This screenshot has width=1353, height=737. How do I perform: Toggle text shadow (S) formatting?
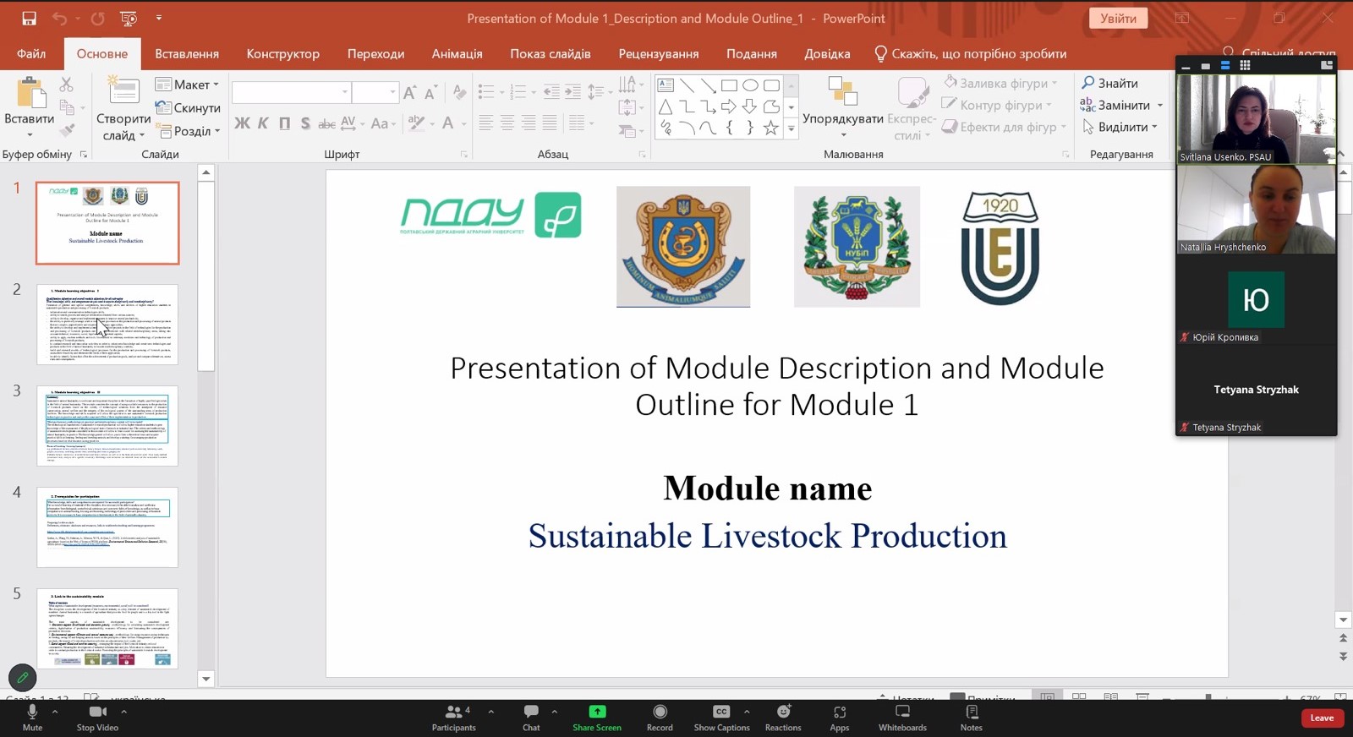[x=305, y=123]
